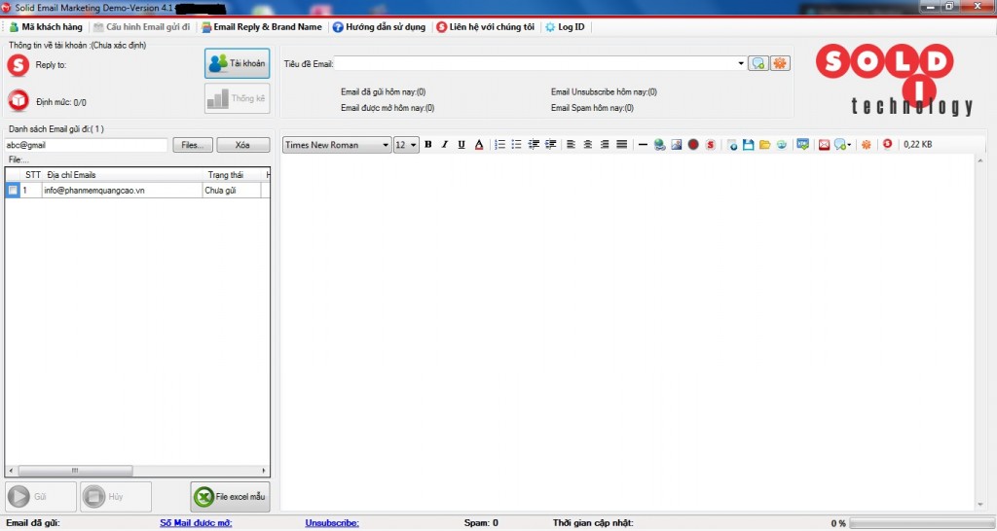Open the font color picker
The image size is (997, 531).
point(479,145)
